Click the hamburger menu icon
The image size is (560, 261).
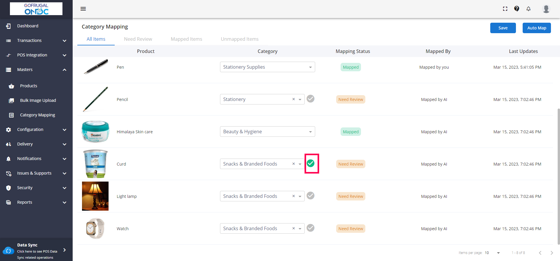(x=83, y=9)
